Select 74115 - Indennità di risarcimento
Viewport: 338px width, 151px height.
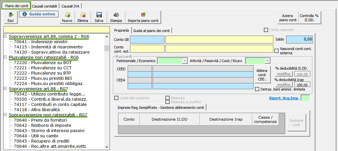[x=48, y=47]
